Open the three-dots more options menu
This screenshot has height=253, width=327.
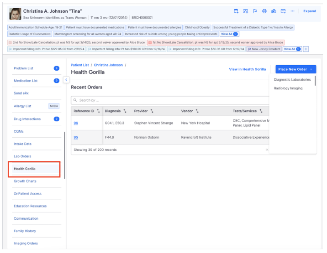click(x=293, y=11)
